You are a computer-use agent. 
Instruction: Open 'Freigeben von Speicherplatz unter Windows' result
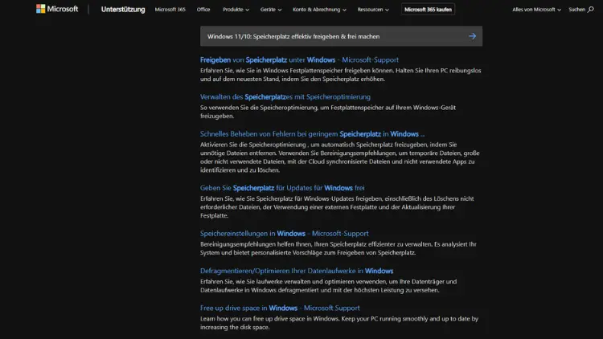[x=299, y=59]
